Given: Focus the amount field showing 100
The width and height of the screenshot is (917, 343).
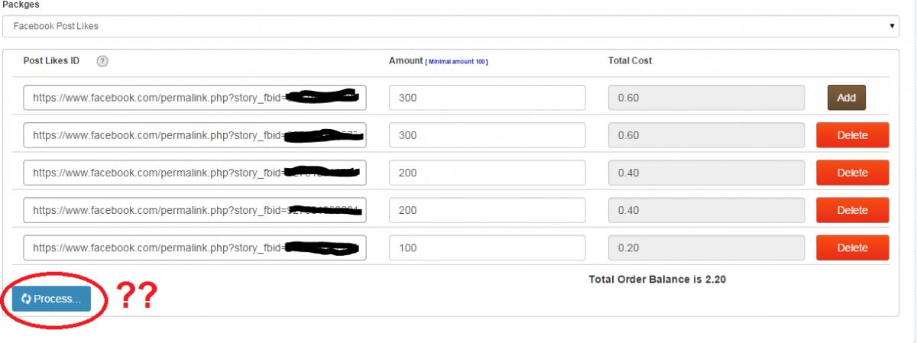Looking at the screenshot, I should pos(488,248).
